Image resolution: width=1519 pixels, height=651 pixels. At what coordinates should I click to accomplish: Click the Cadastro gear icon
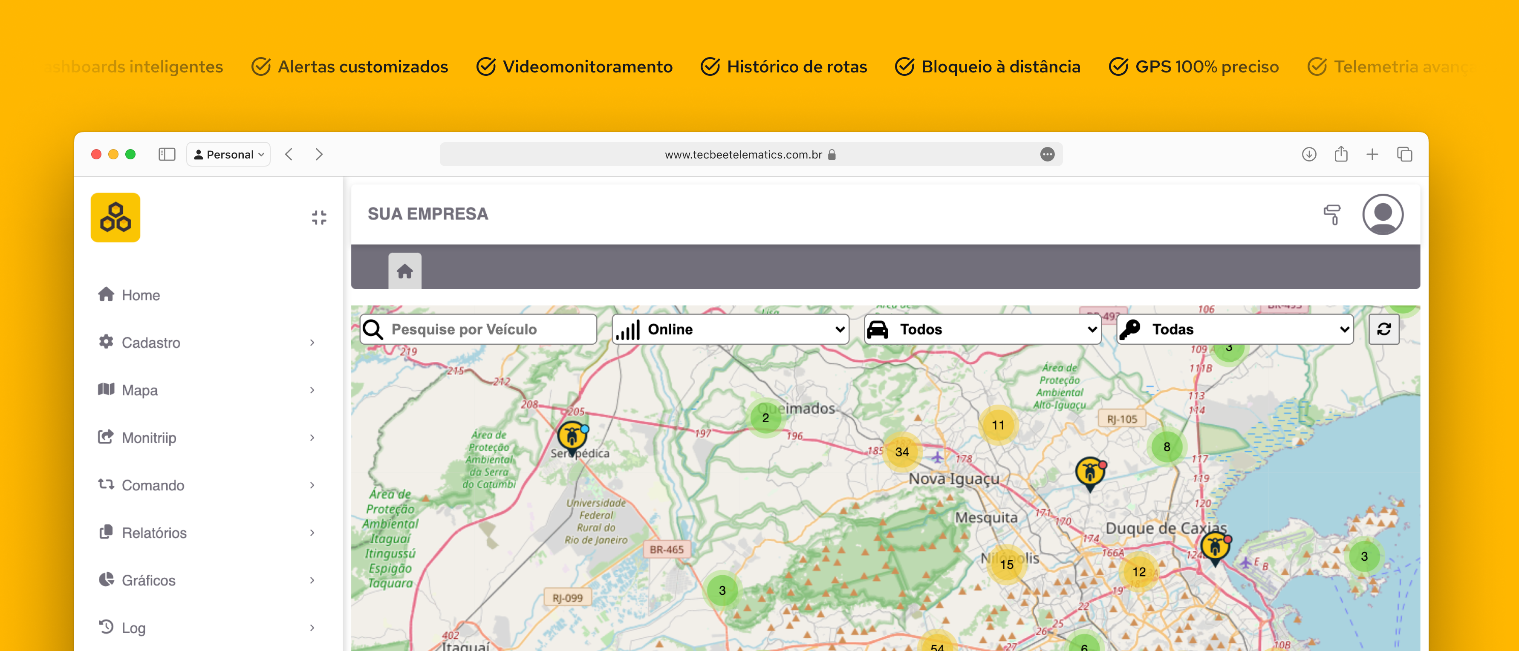coord(106,341)
